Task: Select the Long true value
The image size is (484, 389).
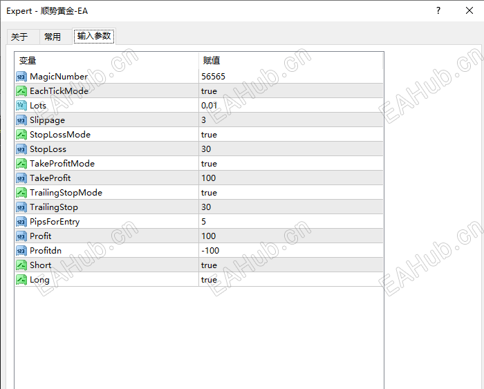Action: [x=209, y=280]
